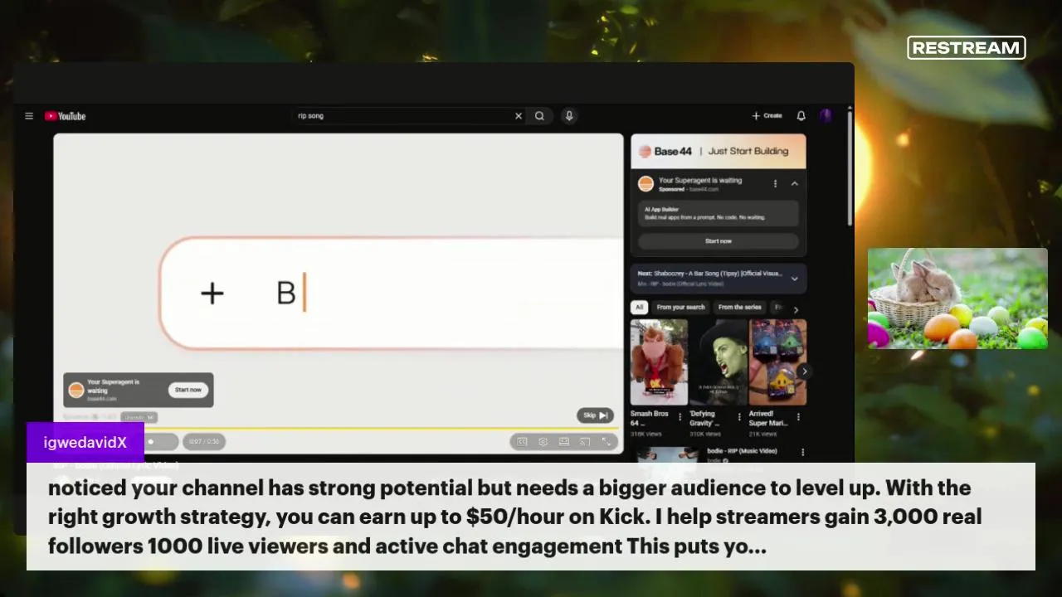Click the magnifier search button
Image resolution: width=1062 pixels, height=597 pixels.
click(539, 116)
